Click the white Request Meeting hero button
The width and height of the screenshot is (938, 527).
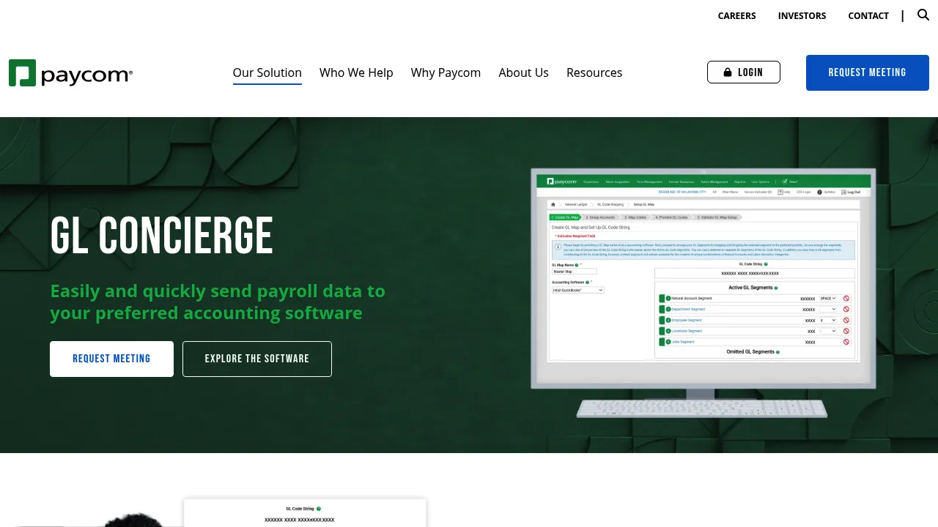coord(111,359)
